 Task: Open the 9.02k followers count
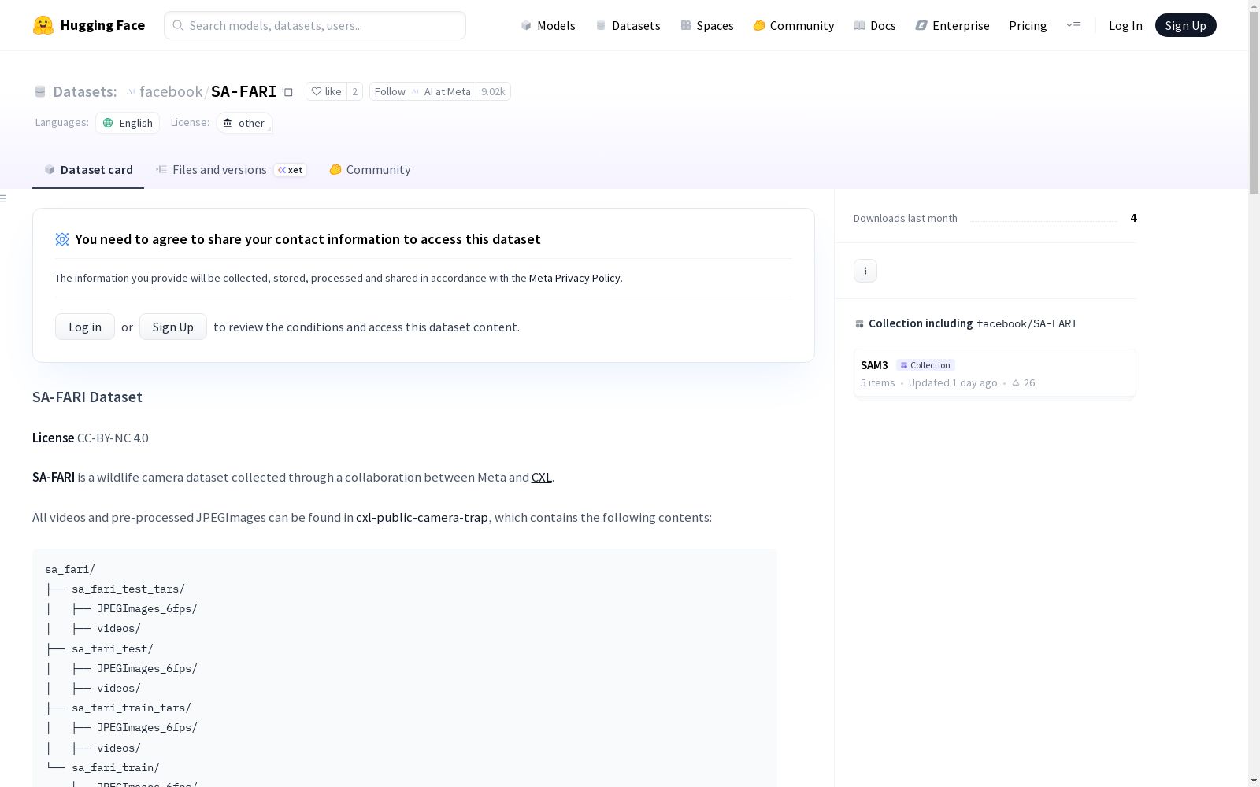click(x=493, y=92)
